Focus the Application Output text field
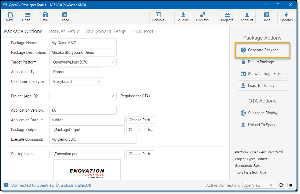 [87, 120]
